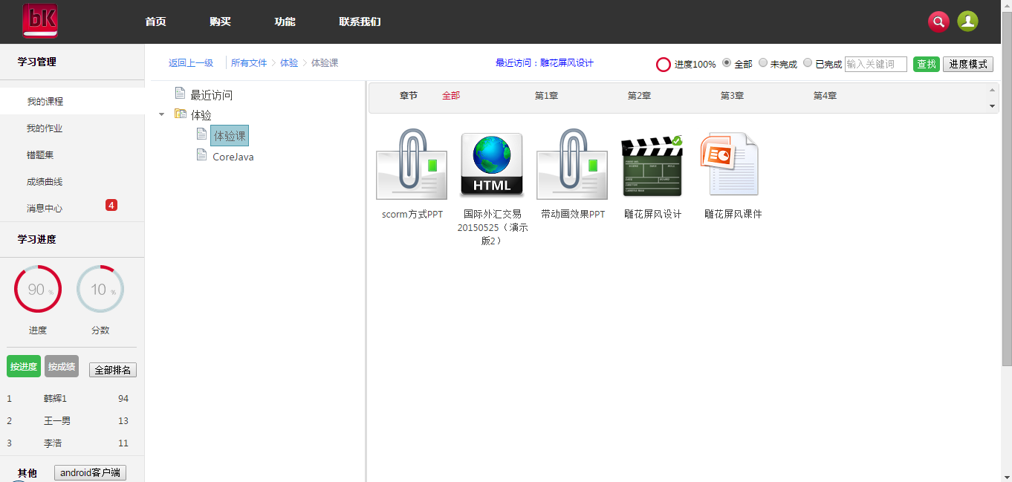The image size is (1012, 482).
Task: Click the green user profile icon
Action: point(967,22)
